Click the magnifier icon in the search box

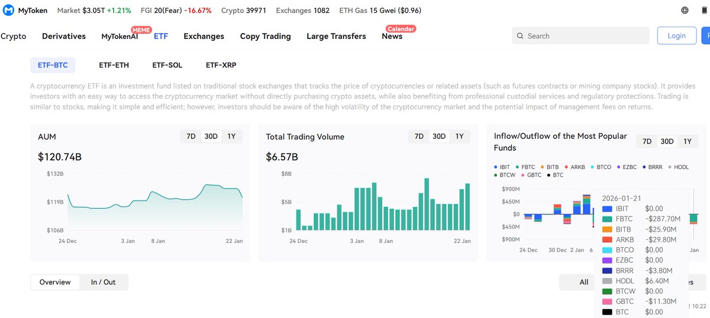click(x=520, y=36)
